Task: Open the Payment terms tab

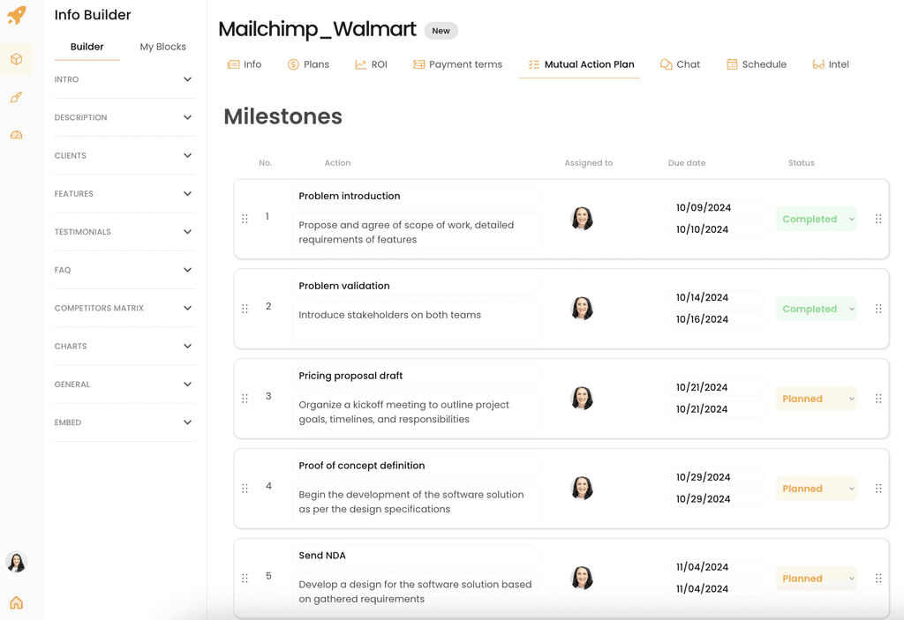Action: tap(457, 64)
